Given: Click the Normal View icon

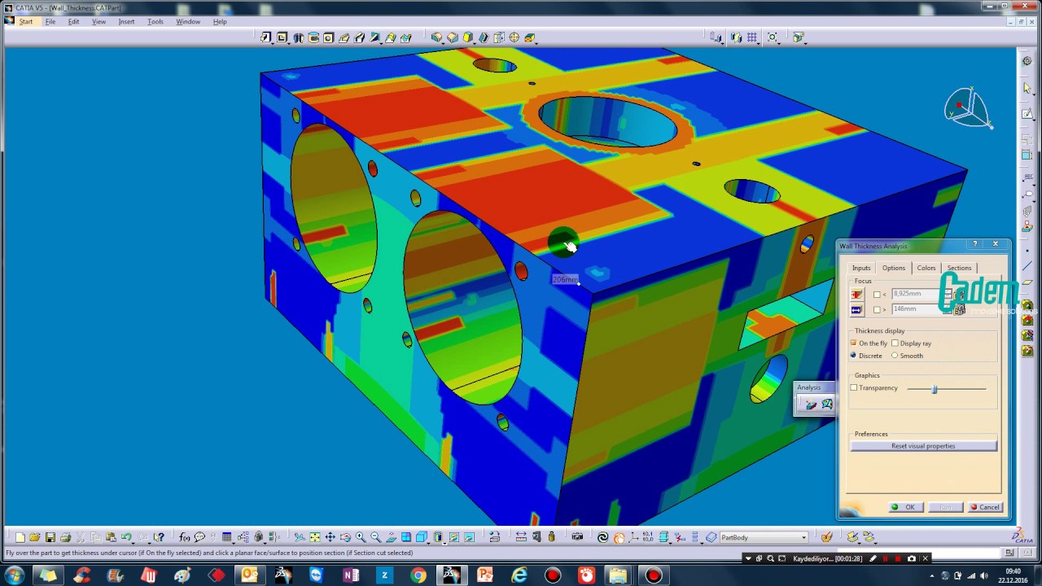Looking at the screenshot, I should 391,537.
